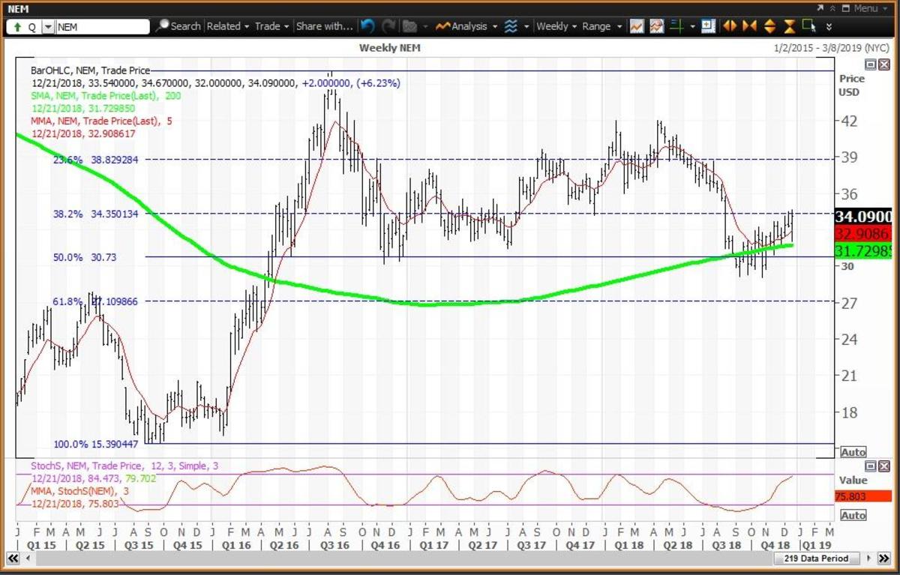Click the blue wavy lines chart-type icon

pyautogui.click(x=511, y=26)
